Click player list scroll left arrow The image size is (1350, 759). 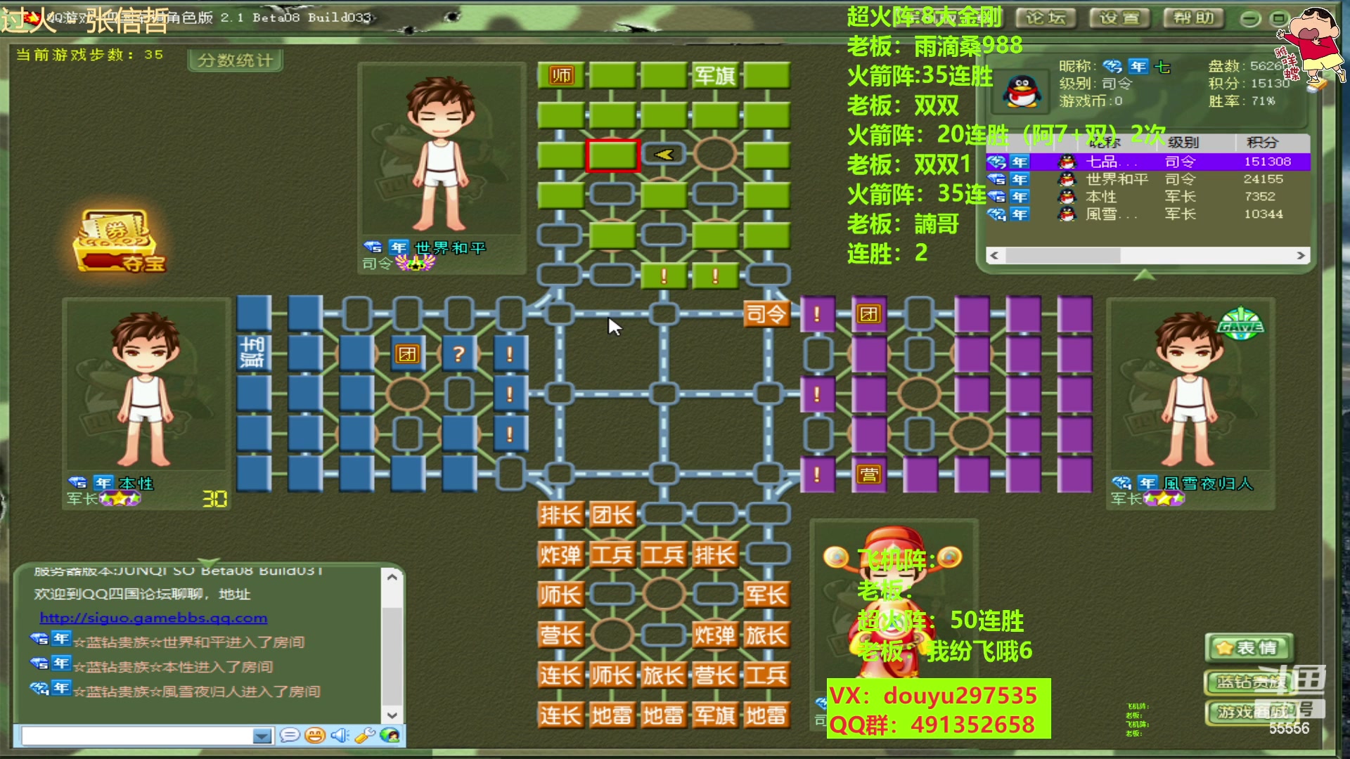click(x=994, y=256)
